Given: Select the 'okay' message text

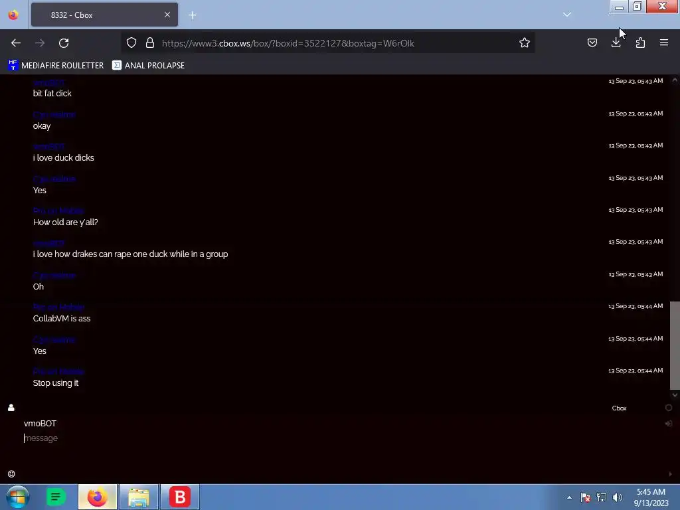Looking at the screenshot, I should point(42,126).
